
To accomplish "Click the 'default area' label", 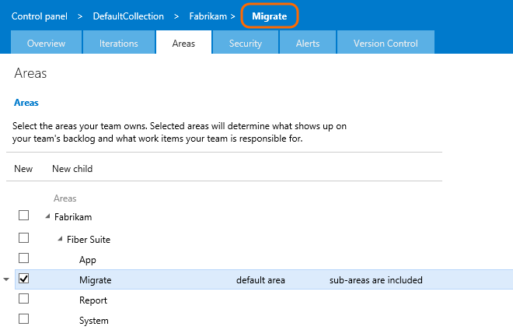I will point(260,280).
